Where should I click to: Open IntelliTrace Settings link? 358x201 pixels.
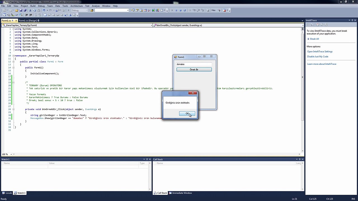pyautogui.click(x=320, y=52)
